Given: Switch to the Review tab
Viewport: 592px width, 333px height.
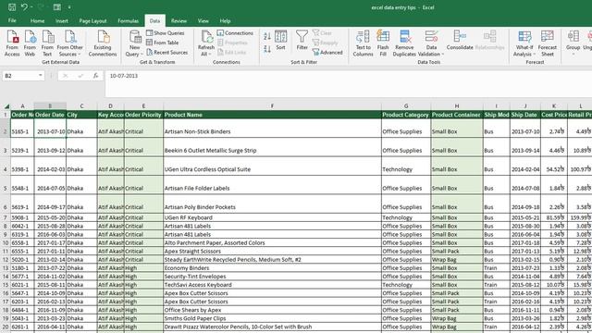Looking at the screenshot, I should [179, 20].
